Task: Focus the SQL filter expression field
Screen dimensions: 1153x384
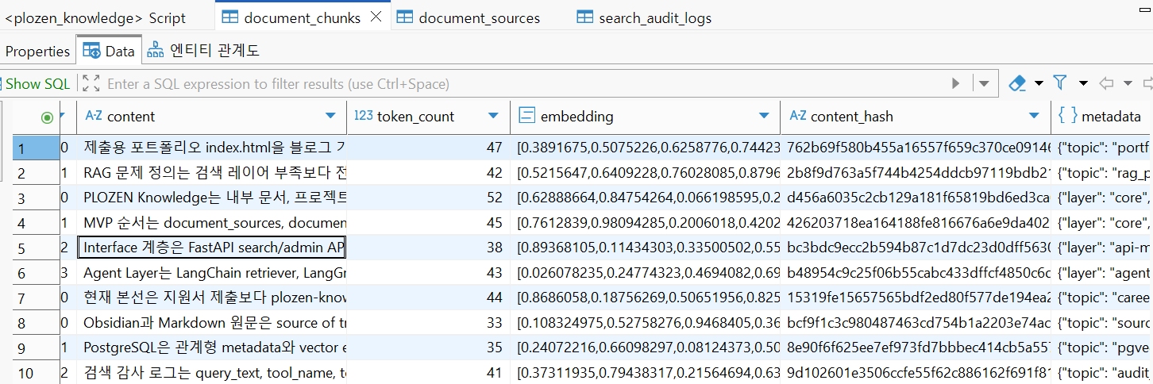Action: [524, 83]
